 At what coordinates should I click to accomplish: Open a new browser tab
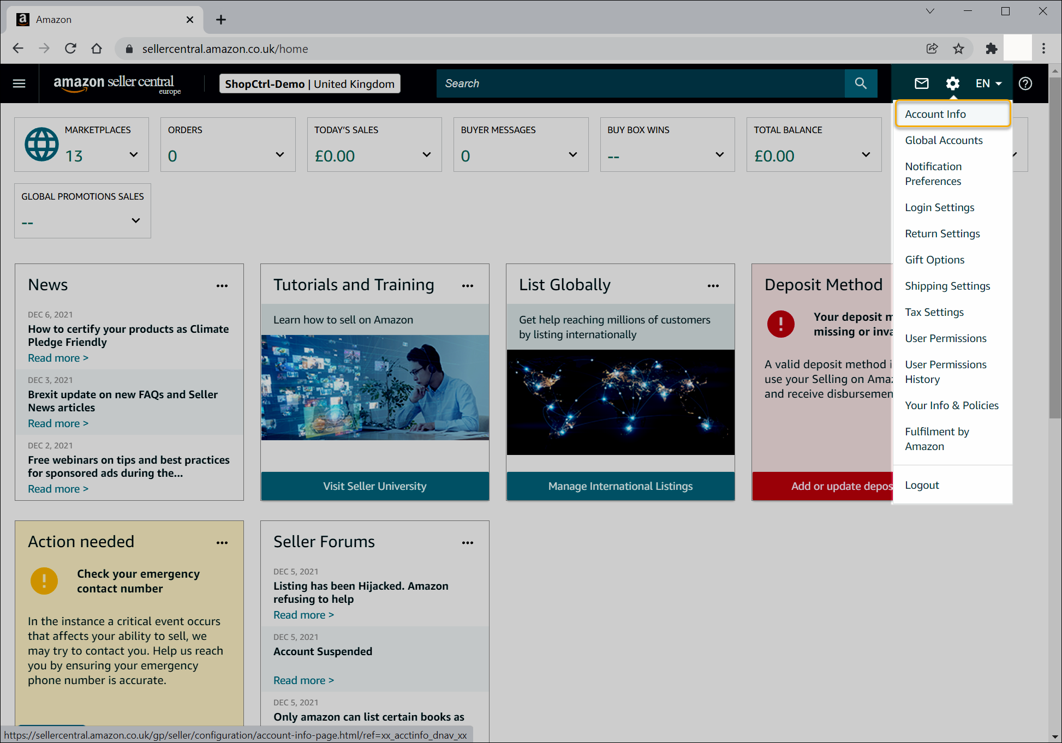[x=221, y=20]
